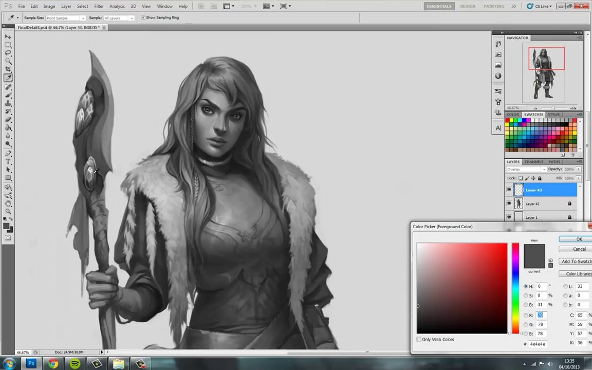Open the Layers panel options menu

tap(579, 161)
